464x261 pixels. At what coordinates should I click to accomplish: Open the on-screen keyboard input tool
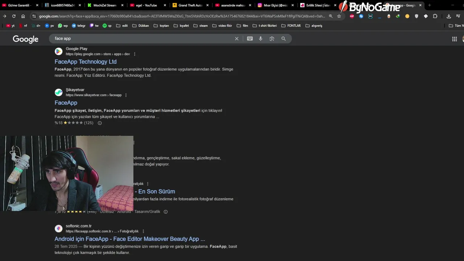(250, 39)
